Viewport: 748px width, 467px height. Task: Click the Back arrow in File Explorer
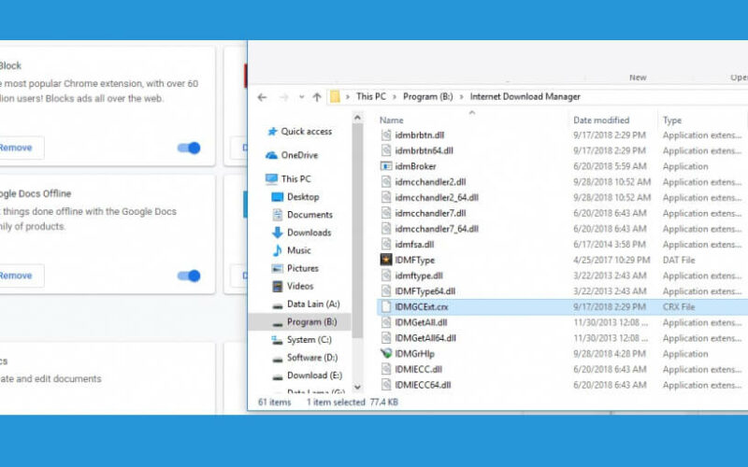[x=262, y=97]
